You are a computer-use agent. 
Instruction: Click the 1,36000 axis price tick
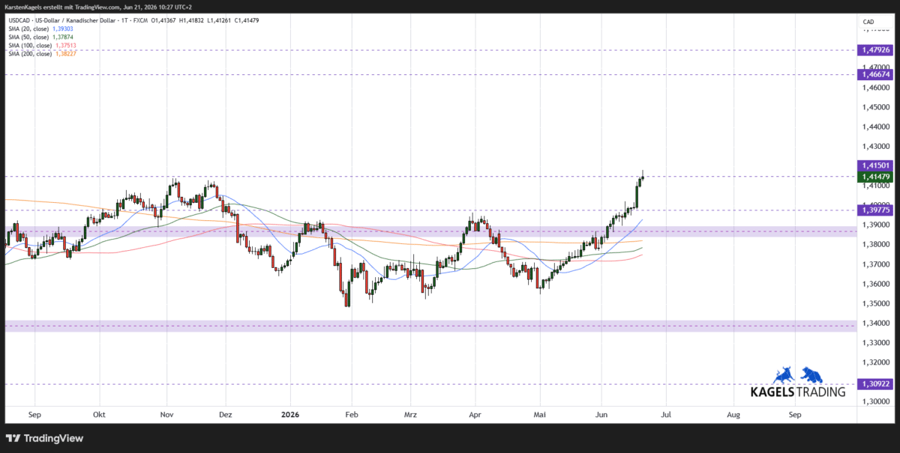pyautogui.click(x=874, y=284)
